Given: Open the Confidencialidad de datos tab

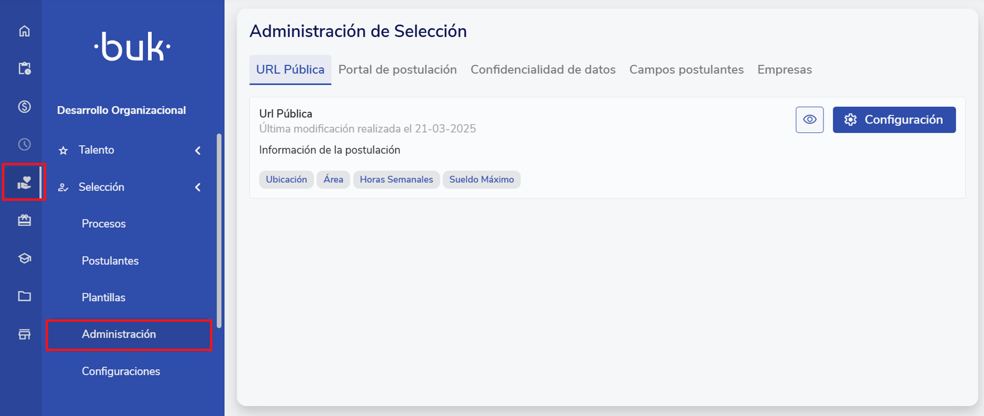Looking at the screenshot, I should (543, 70).
